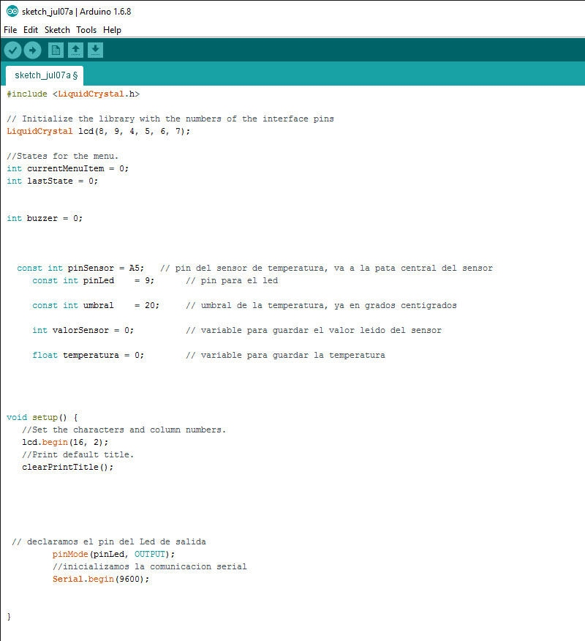Click the 'const int pinLed = 9;' declaration
Image resolution: width=585 pixels, height=641 pixels.
[93, 280]
